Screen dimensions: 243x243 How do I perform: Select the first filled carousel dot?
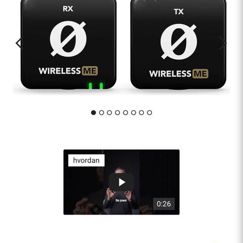coord(94,112)
